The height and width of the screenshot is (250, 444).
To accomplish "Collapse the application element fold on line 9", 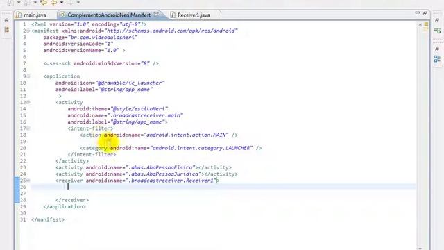I will tap(28, 76).
